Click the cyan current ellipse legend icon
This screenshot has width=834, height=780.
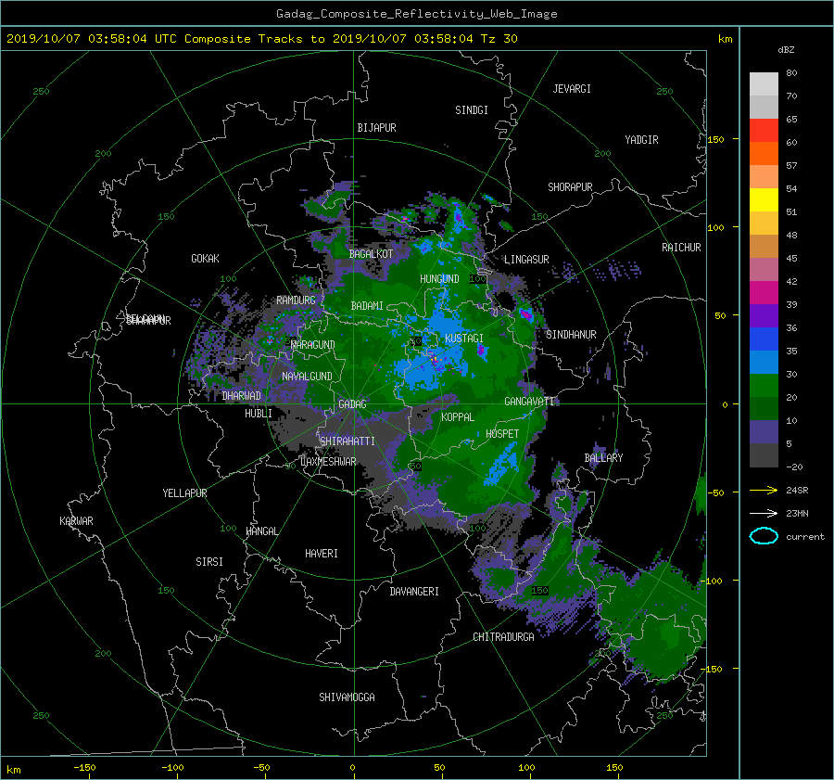pos(764,536)
